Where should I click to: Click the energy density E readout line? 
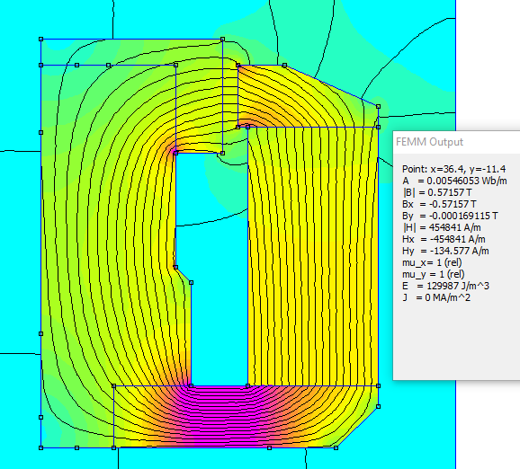tap(445, 286)
